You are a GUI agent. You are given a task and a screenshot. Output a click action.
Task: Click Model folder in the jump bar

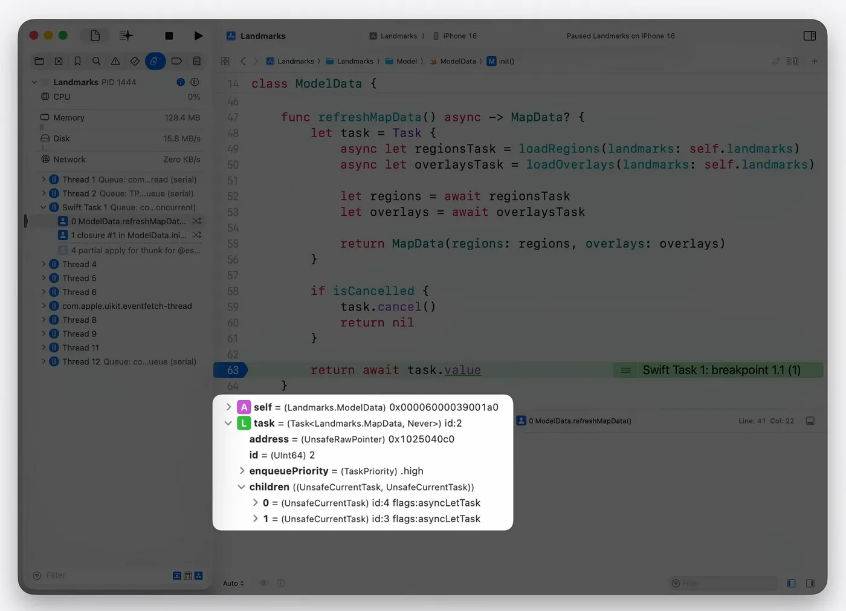point(401,61)
